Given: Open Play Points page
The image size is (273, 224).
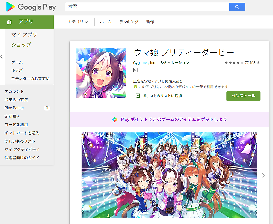Looking at the screenshot, I should [x=14, y=108].
